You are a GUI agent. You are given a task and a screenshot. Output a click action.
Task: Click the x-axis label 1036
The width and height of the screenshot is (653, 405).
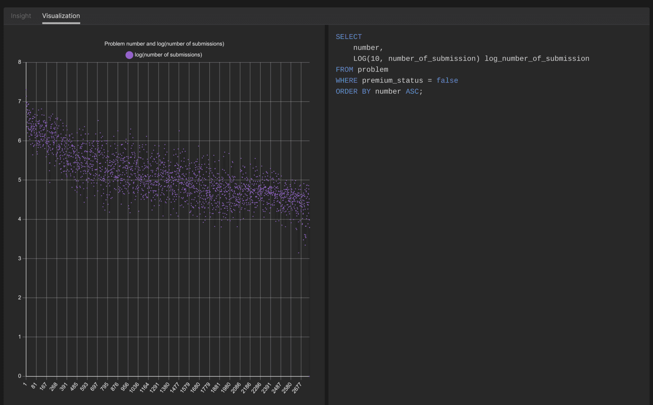[134, 387]
